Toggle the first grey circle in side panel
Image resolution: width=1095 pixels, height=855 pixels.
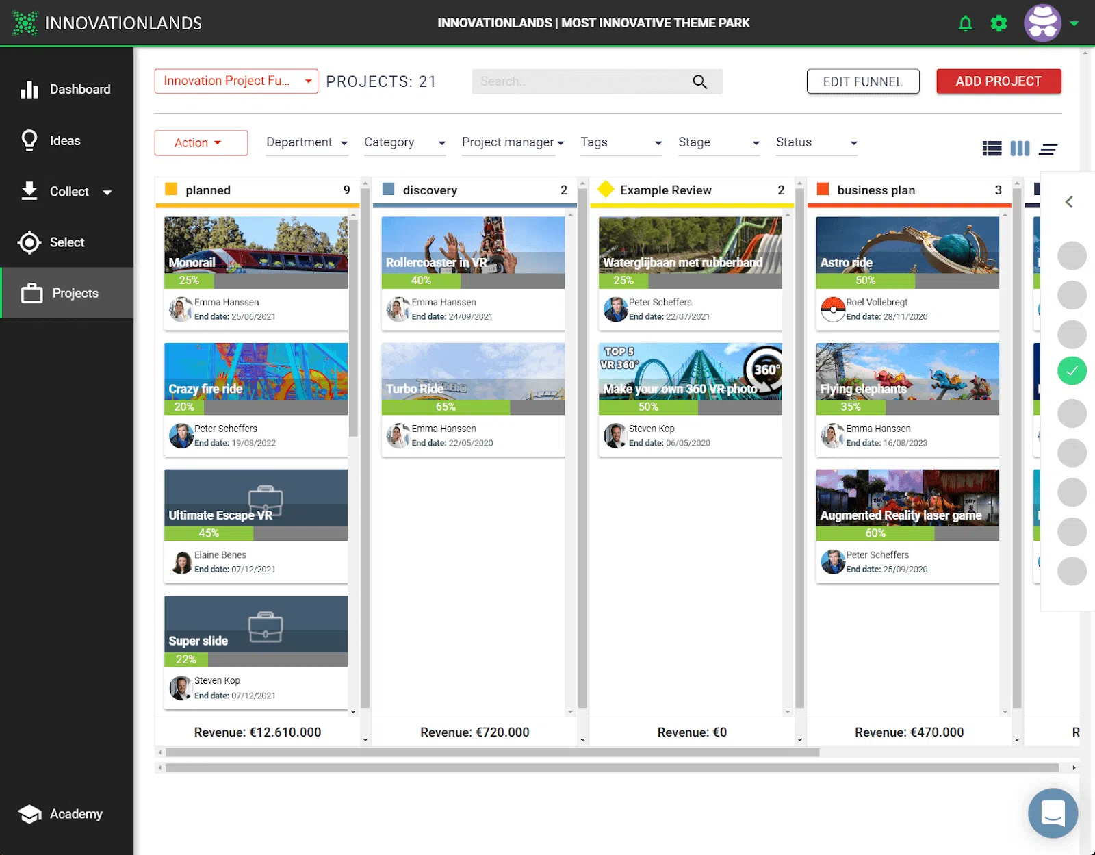[x=1072, y=255]
